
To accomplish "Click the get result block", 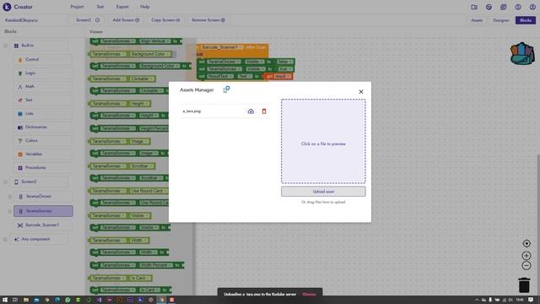I will click(x=278, y=76).
